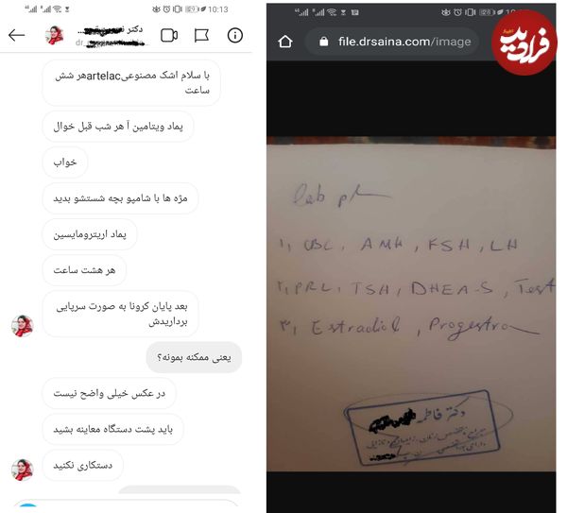This screenshot has height=513, width=567.
Task: Select the artelac artificial tears message
Action: click(131, 83)
